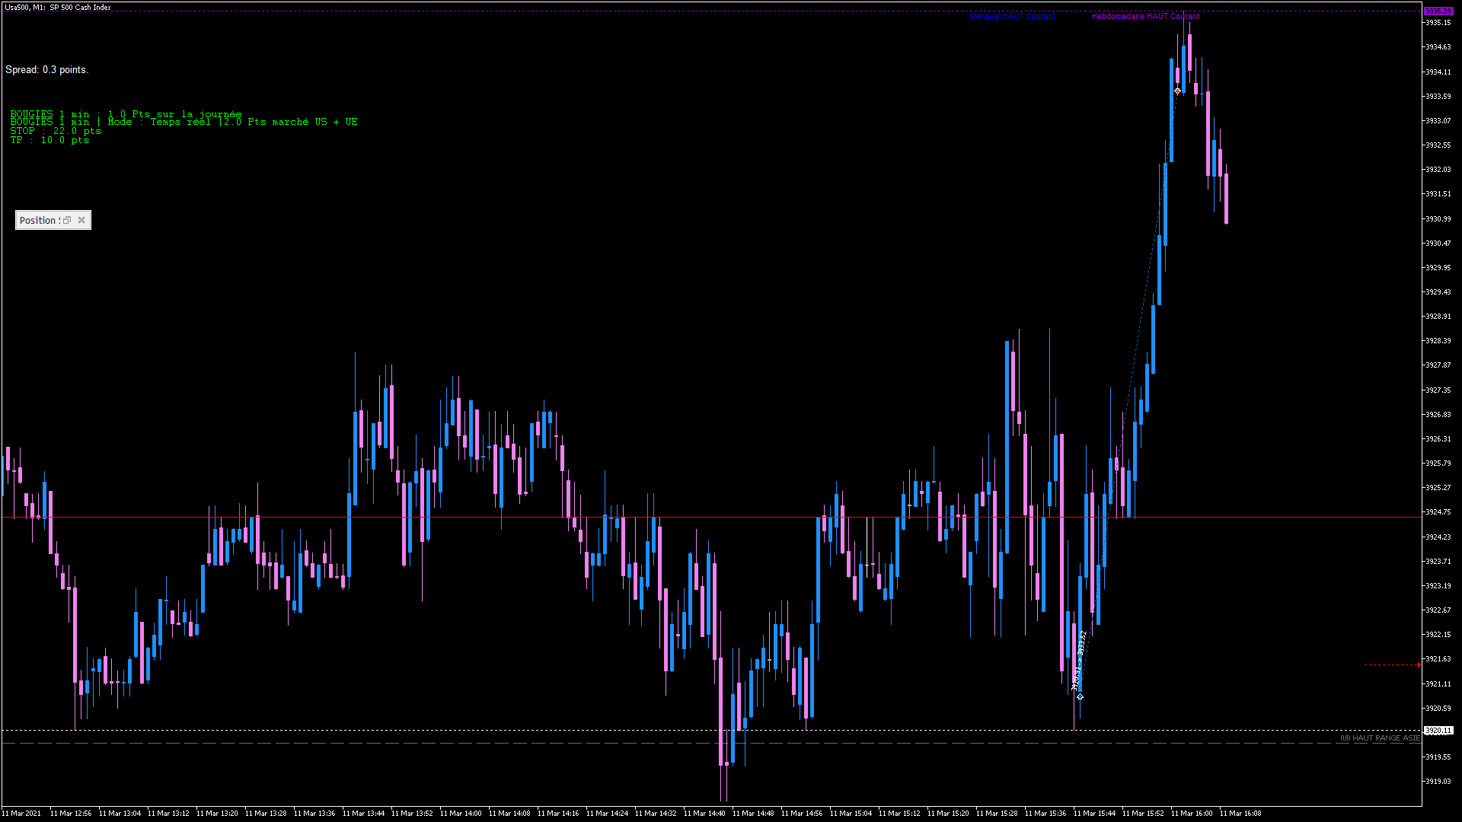
Task: Click the white 3920.11 price tag
Action: pyautogui.click(x=1438, y=730)
